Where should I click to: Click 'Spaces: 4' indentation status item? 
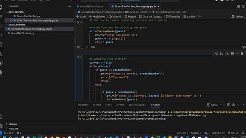point(196,133)
